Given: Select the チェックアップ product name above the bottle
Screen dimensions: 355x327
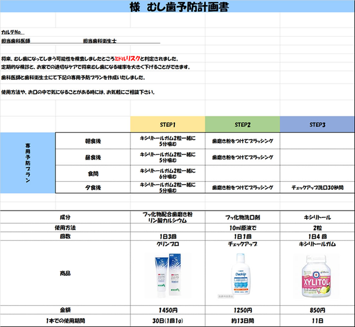Looking at the screenshot, I should [242, 244].
